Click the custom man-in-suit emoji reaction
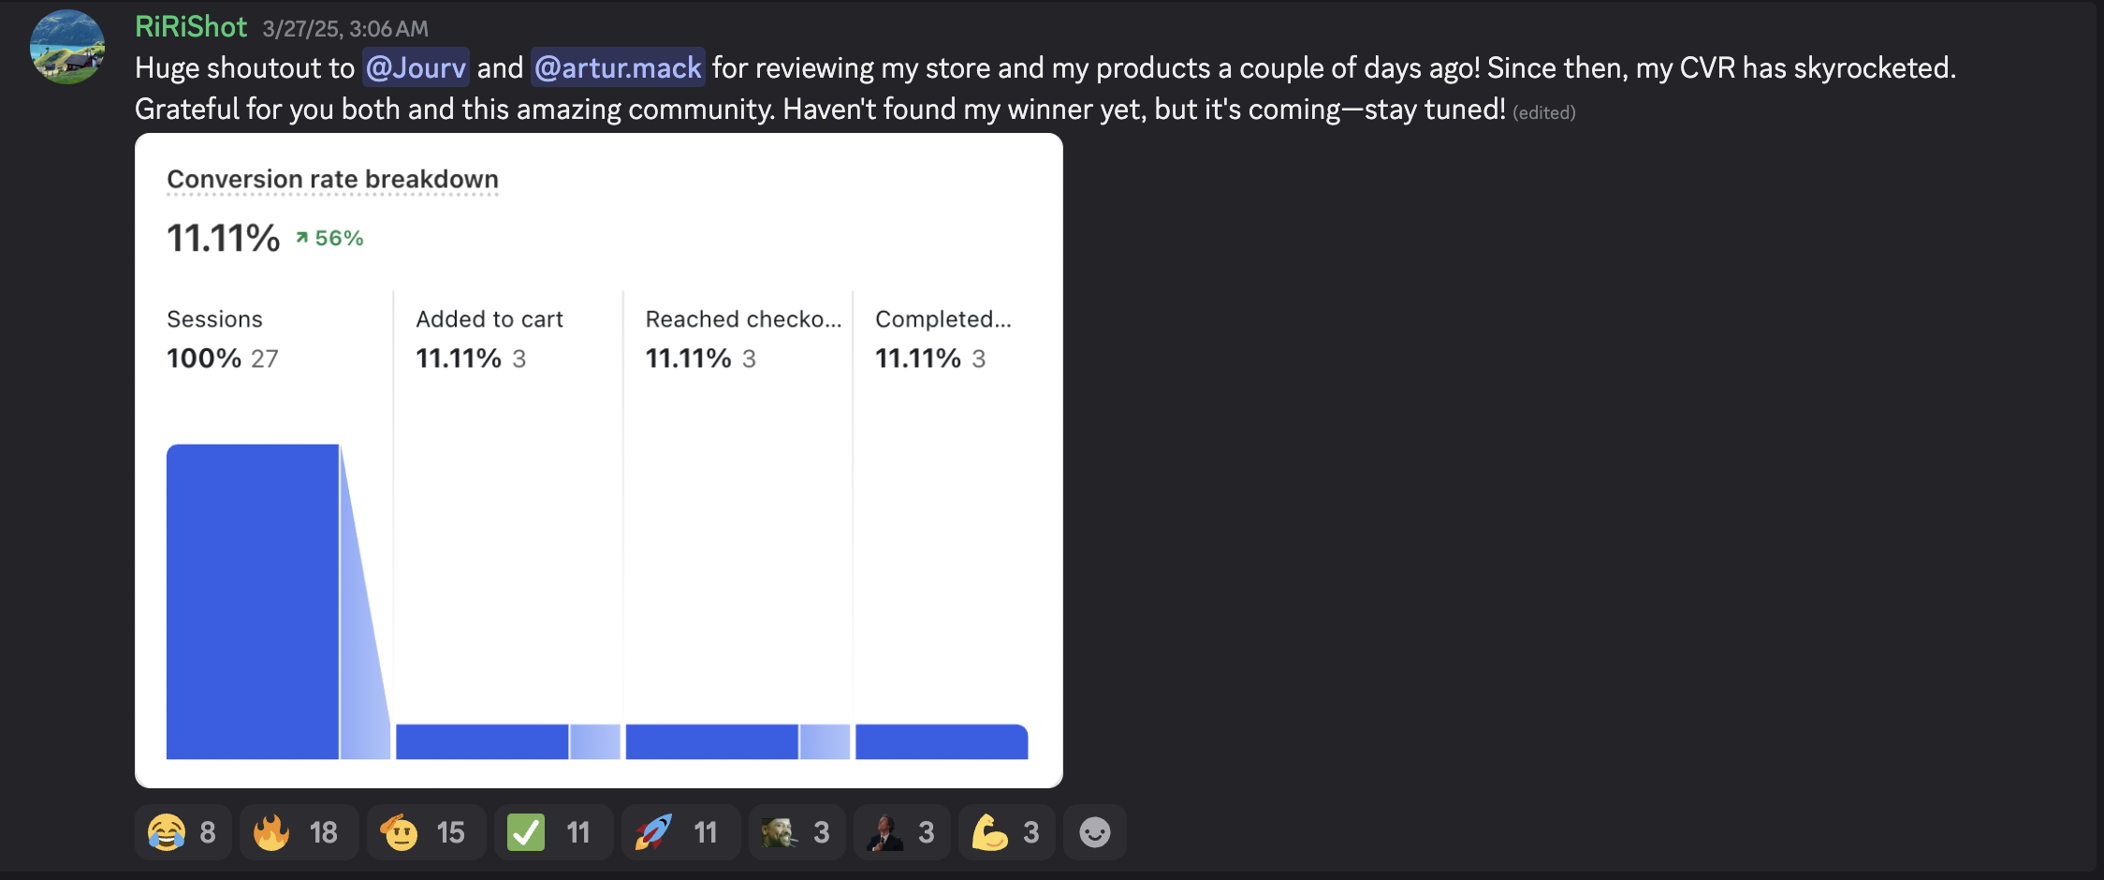This screenshot has height=880, width=2104. click(901, 832)
